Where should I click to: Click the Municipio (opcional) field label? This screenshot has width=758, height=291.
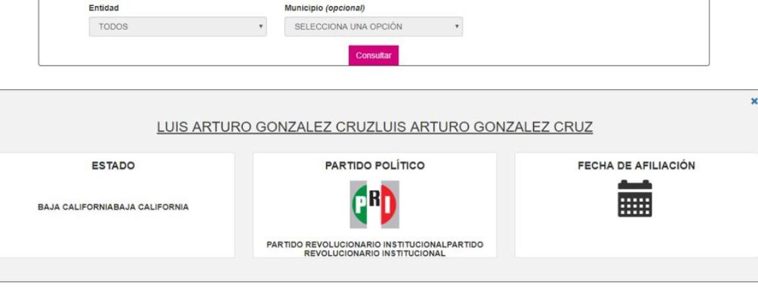(x=324, y=8)
